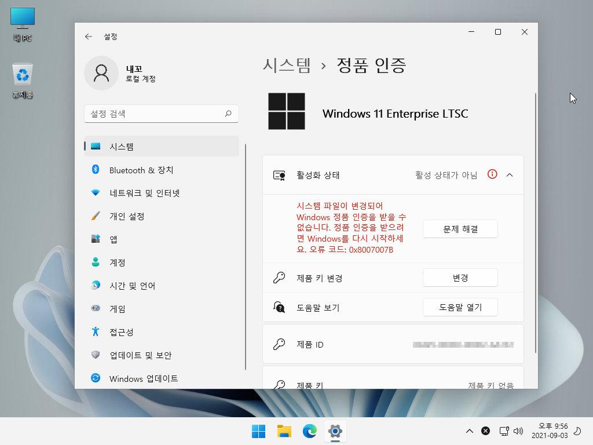Click the 활성화 상태 certificate icon
Screen dimensions: 593x445
pos(279,175)
